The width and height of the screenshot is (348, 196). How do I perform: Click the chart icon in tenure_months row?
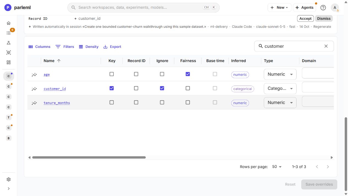point(34,103)
